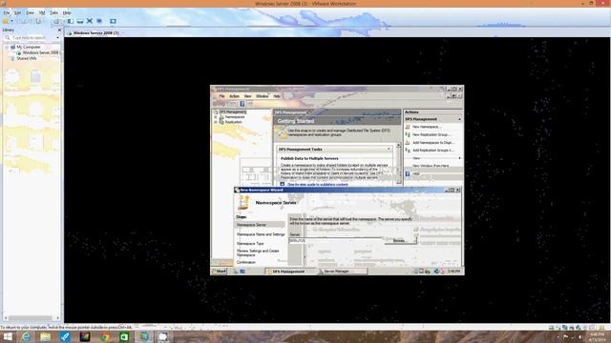Screen dimensions: 611x343
Task: Open the dropdown beside the power icon
Action: coord(12,21)
